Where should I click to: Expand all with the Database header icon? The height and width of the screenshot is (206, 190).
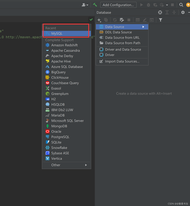click(x=167, y=13)
